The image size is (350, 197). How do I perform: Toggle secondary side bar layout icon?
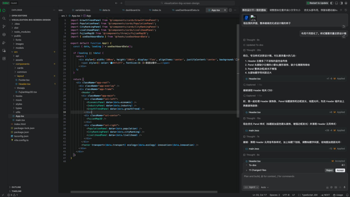[x=341, y=3]
